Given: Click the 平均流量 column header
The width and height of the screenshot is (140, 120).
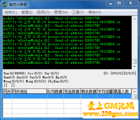Looking at the screenshot, I should [105, 91].
